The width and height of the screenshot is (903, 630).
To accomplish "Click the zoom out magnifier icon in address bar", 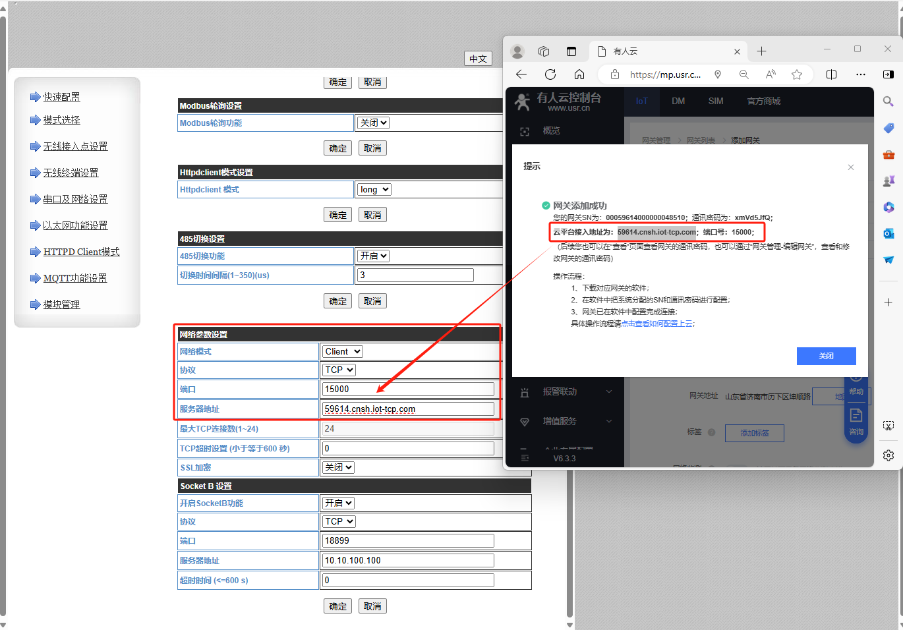I will tap(744, 74).
